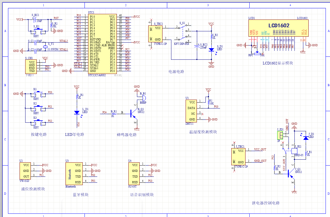Select the DHT11 sensor block U1

point(191,111)
